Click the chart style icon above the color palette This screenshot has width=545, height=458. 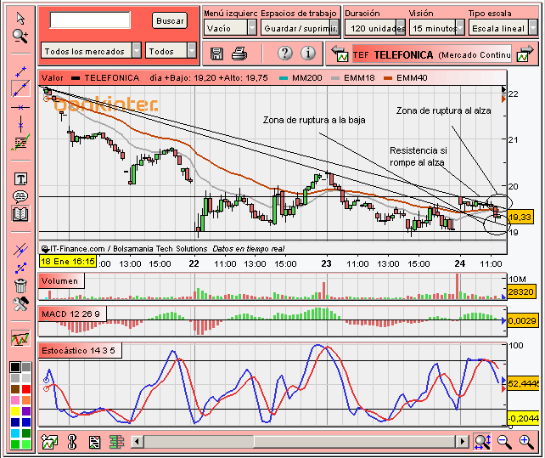point(20,338)
